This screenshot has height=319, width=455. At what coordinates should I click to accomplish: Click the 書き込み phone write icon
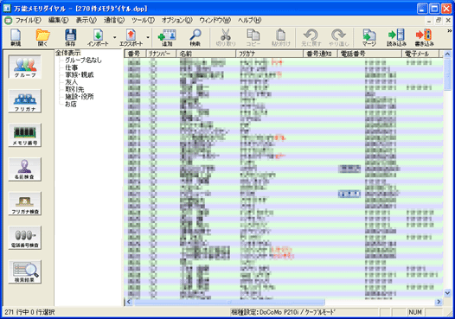(x=424, y=37)
